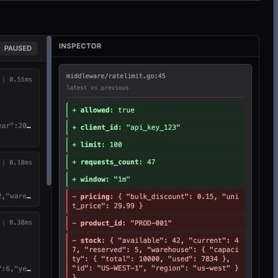Click the truncated ':6,"ye…' log payload
Viewport: 278px width, 278px height.
(x=16, y=269)
